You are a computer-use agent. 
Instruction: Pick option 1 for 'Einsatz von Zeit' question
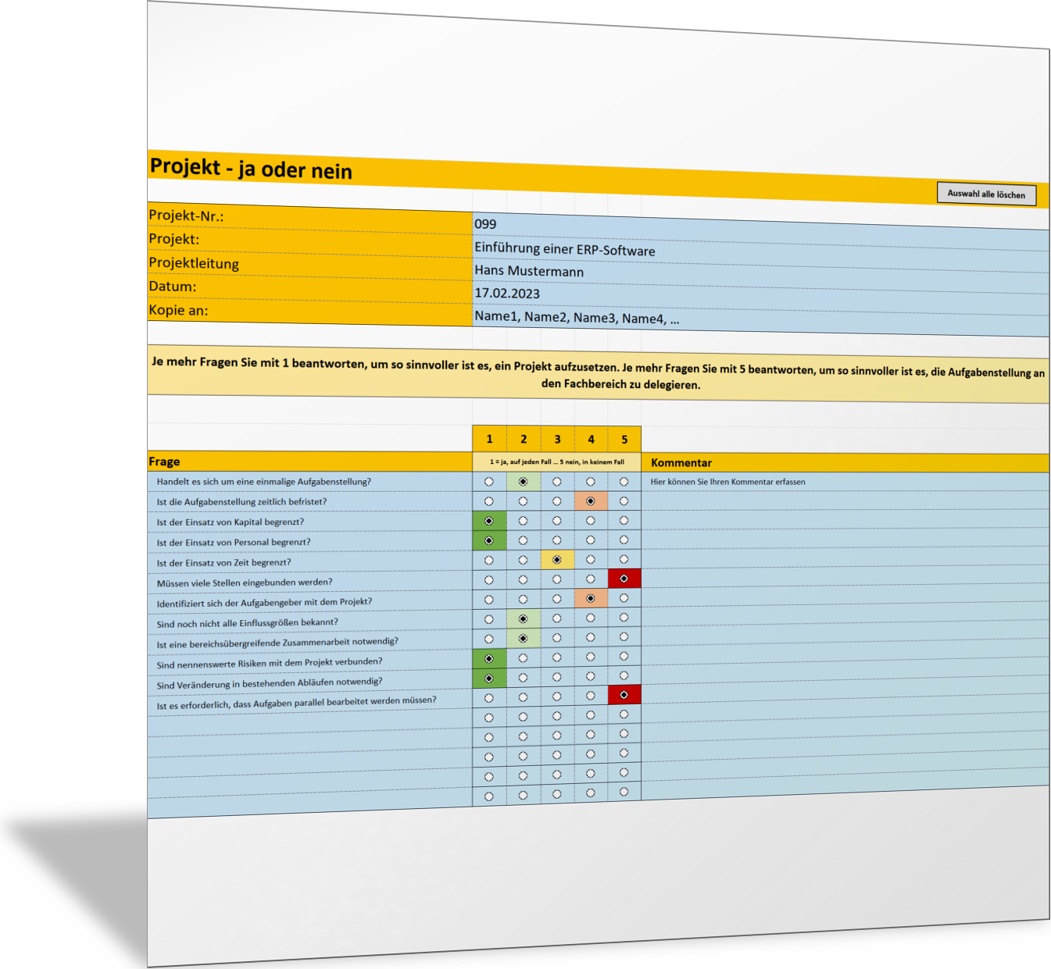[x=489, y=561]
